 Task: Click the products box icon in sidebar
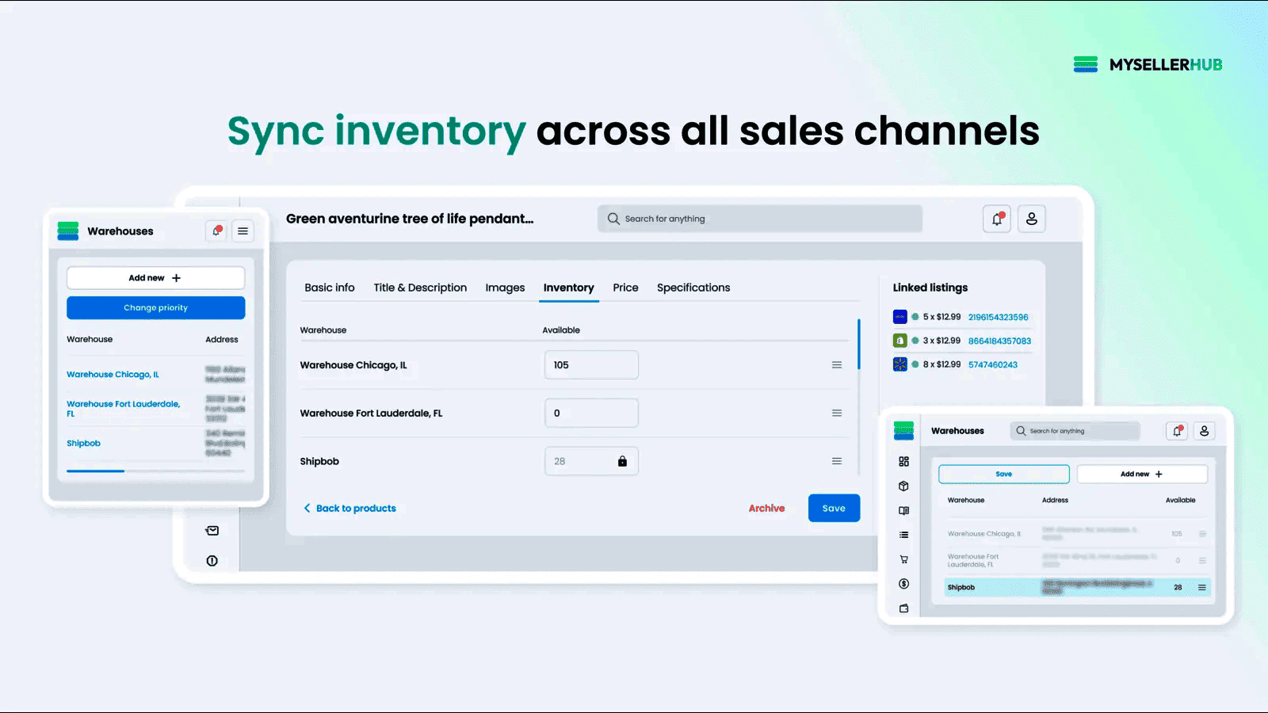tap(904, 486)
